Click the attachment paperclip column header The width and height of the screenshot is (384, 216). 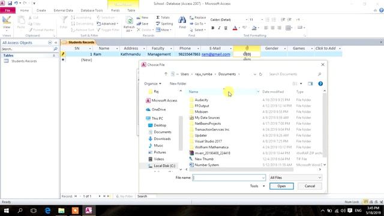pos(247,48)
